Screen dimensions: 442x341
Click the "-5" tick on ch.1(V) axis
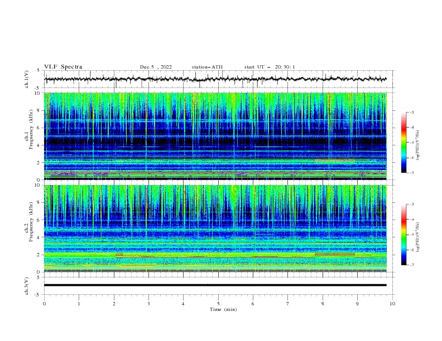coord(38,88)
